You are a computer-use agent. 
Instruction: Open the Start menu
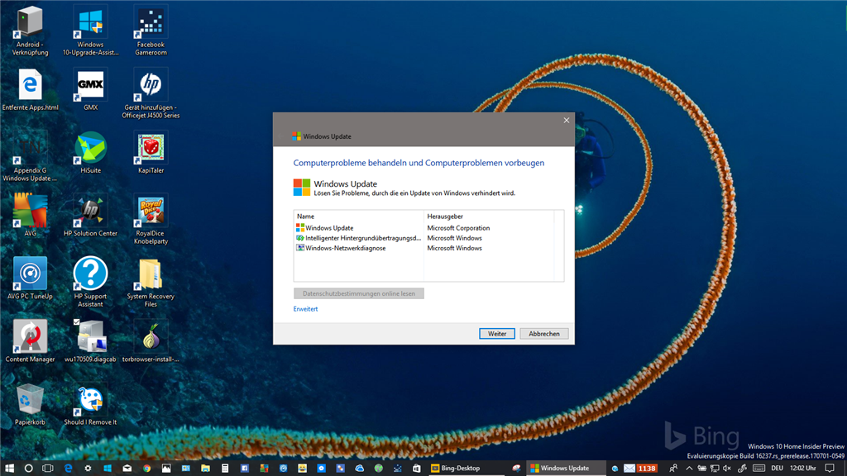point(9,469)
